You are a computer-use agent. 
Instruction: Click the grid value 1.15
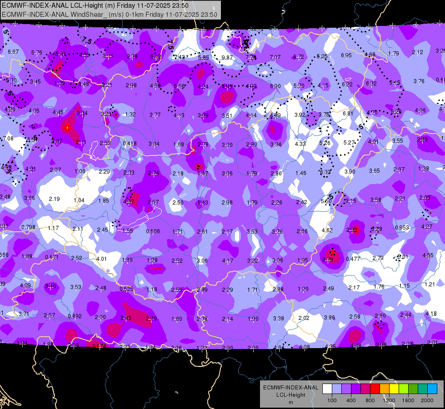(405, 286)
